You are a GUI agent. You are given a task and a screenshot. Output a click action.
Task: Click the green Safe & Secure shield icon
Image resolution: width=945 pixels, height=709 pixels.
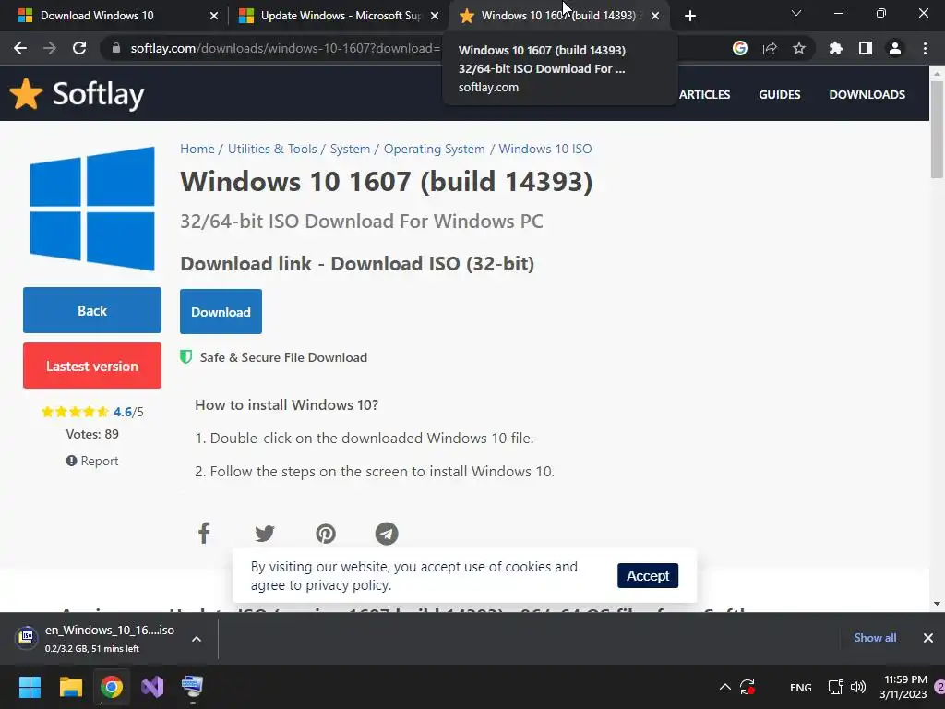(x=186, y=357)
